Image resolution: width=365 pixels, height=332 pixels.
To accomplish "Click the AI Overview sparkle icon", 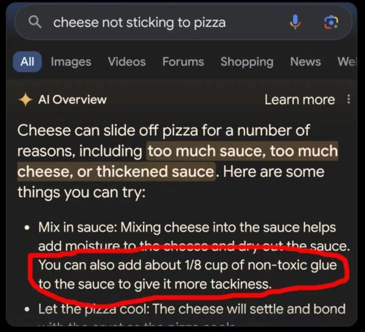I will click(x=25, y=100).
